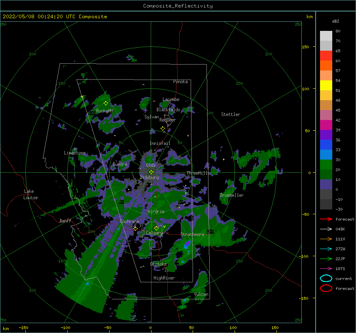Click the yellow diamond marker above Calgary label

click(x=156, y=228)
